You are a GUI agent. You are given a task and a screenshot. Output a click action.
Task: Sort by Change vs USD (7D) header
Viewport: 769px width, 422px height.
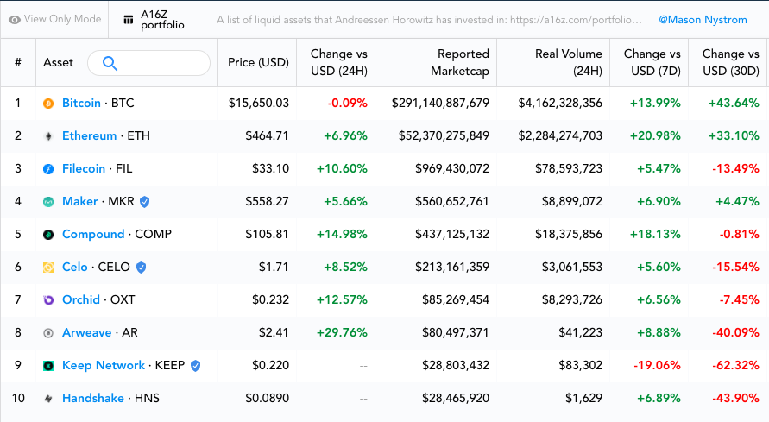[x=652, y=62]
